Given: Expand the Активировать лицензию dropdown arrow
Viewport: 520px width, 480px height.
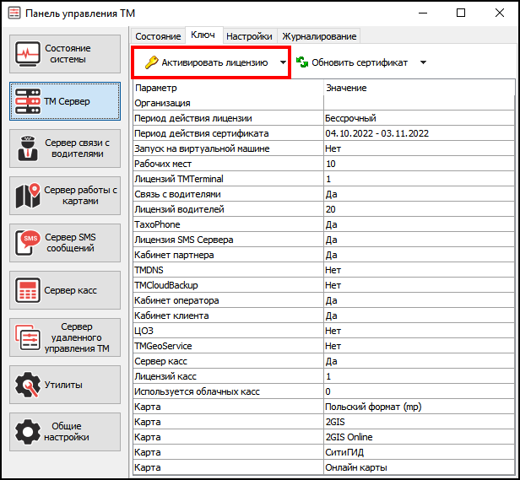Looking at the screenshot, I should pyautogui.click(x=283, y=62).
